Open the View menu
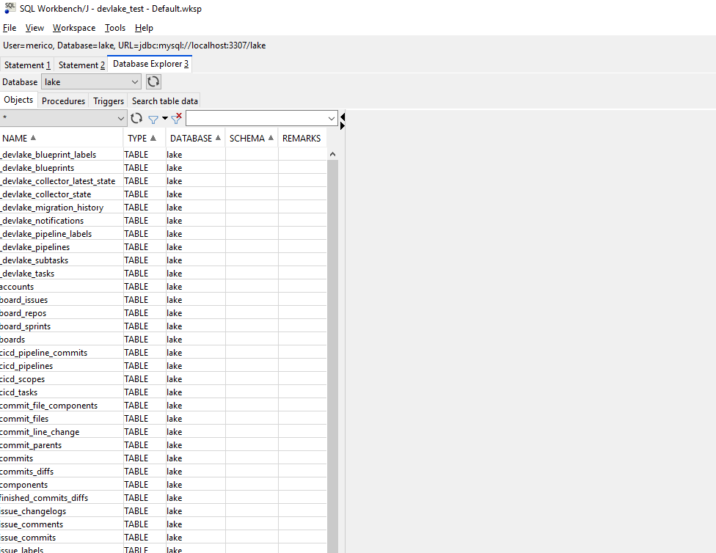This screenshot has width=716, height=553. click(34, 28)
